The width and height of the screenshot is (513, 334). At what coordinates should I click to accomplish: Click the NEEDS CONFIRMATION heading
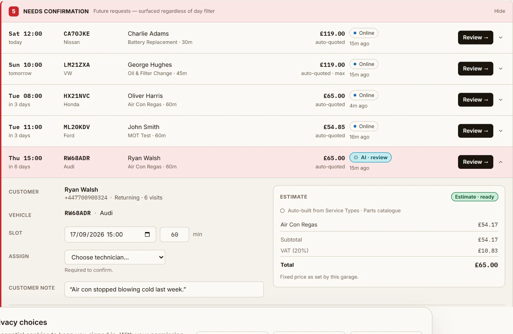56,11
